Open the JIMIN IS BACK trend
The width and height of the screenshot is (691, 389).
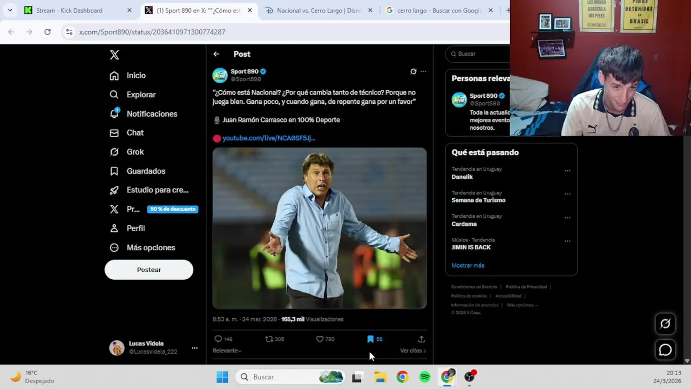(x=471, y=247)
